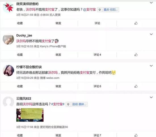Screen dimensions: 156x137
Task: Expand options chevron on Ducky_jae's post
Action: click(x=151, y=34)
